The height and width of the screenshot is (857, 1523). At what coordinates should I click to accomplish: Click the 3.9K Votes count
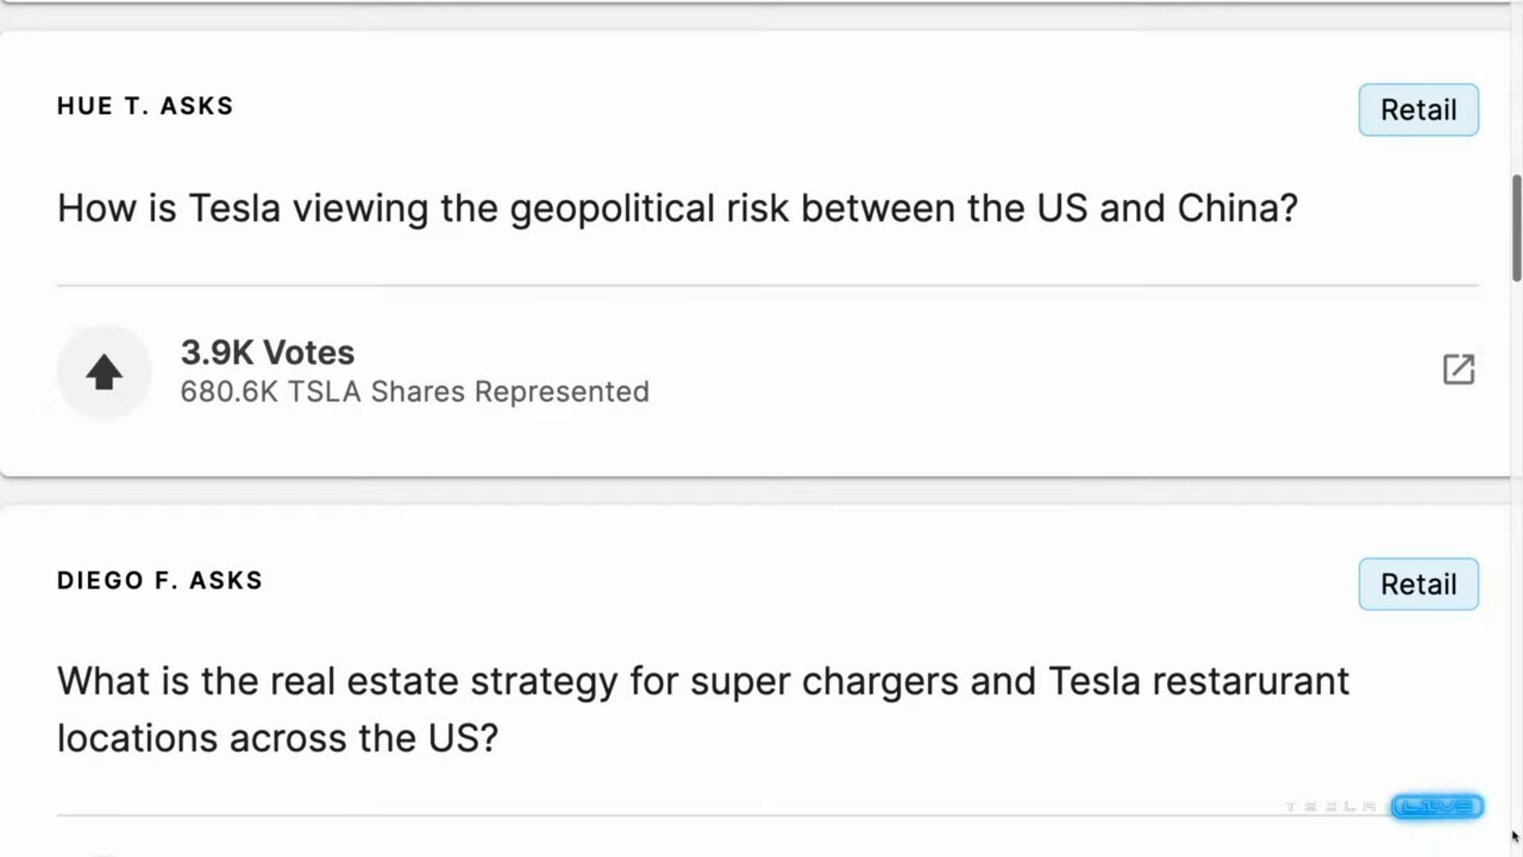click(267, 352)
